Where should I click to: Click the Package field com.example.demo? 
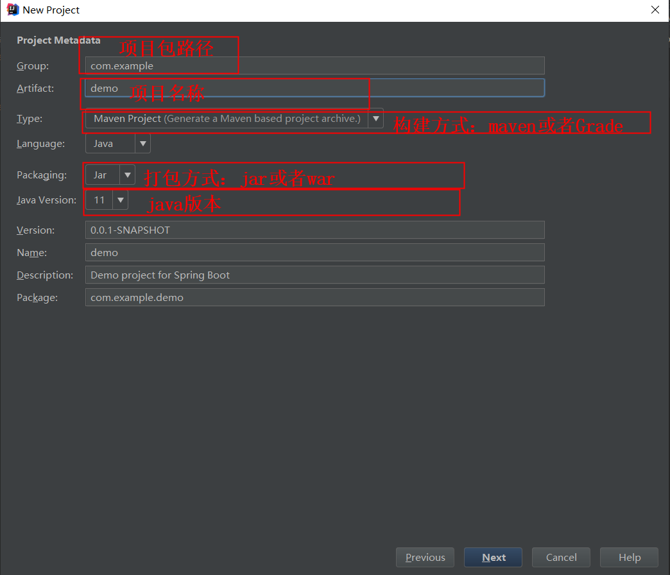pos(315,297)
